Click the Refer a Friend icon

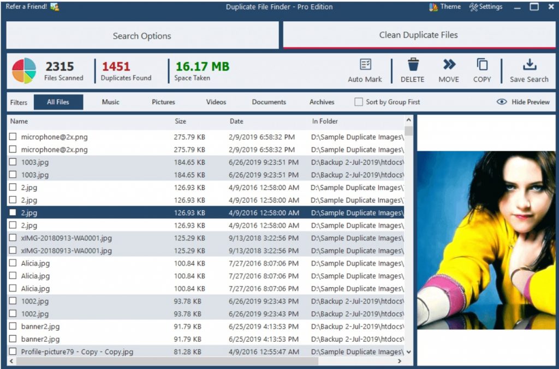click(x=55, y=7)
